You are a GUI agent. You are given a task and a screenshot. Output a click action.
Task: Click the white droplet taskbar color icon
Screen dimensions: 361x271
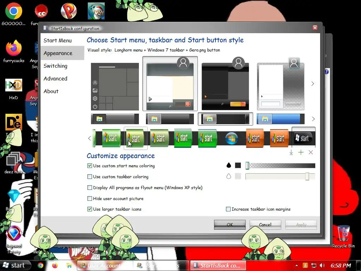point(228,176)
